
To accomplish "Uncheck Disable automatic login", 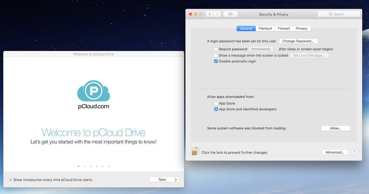I will tap(216, 61).
